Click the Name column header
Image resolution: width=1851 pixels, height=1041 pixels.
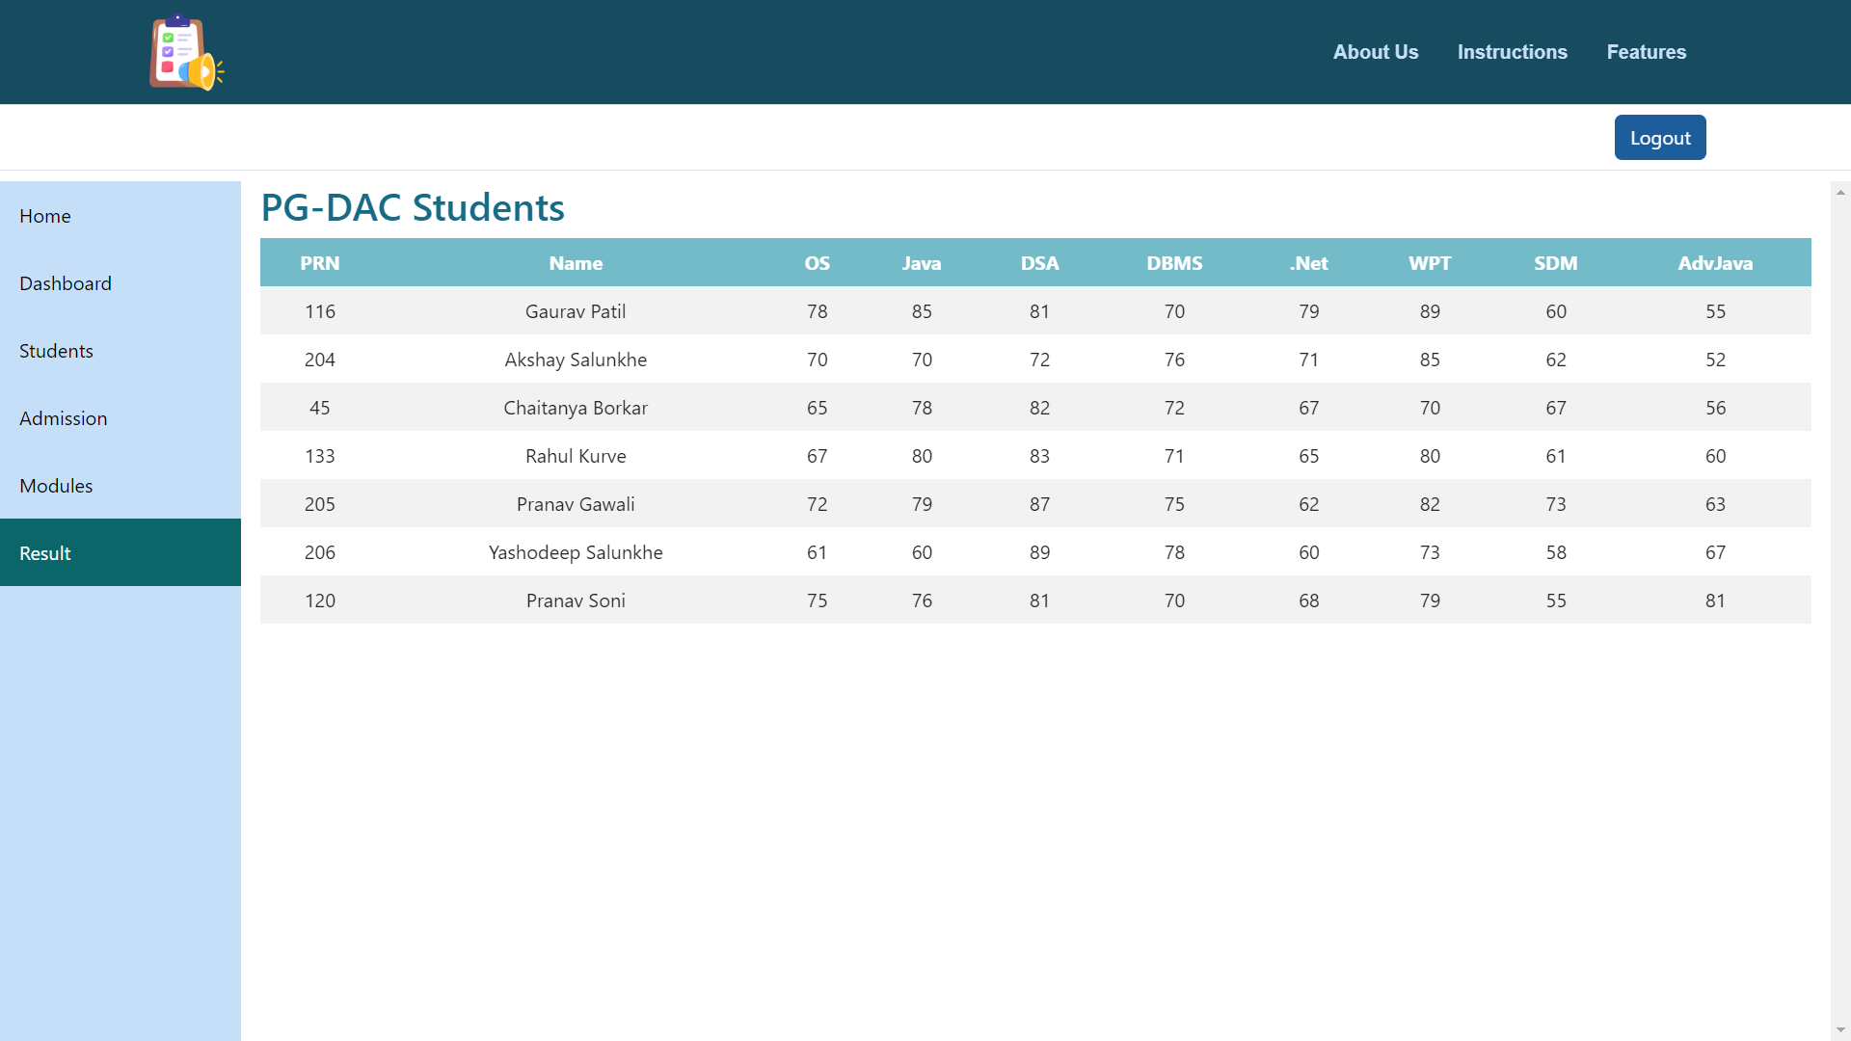click(x=576, y=263)
